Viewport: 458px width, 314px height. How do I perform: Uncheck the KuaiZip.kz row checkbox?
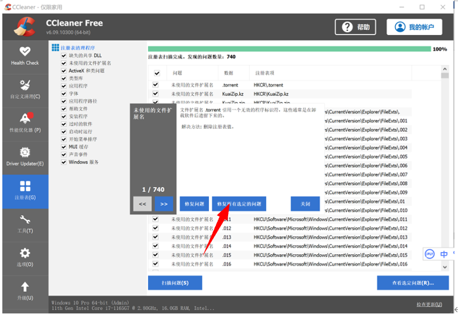pos(156,94)
